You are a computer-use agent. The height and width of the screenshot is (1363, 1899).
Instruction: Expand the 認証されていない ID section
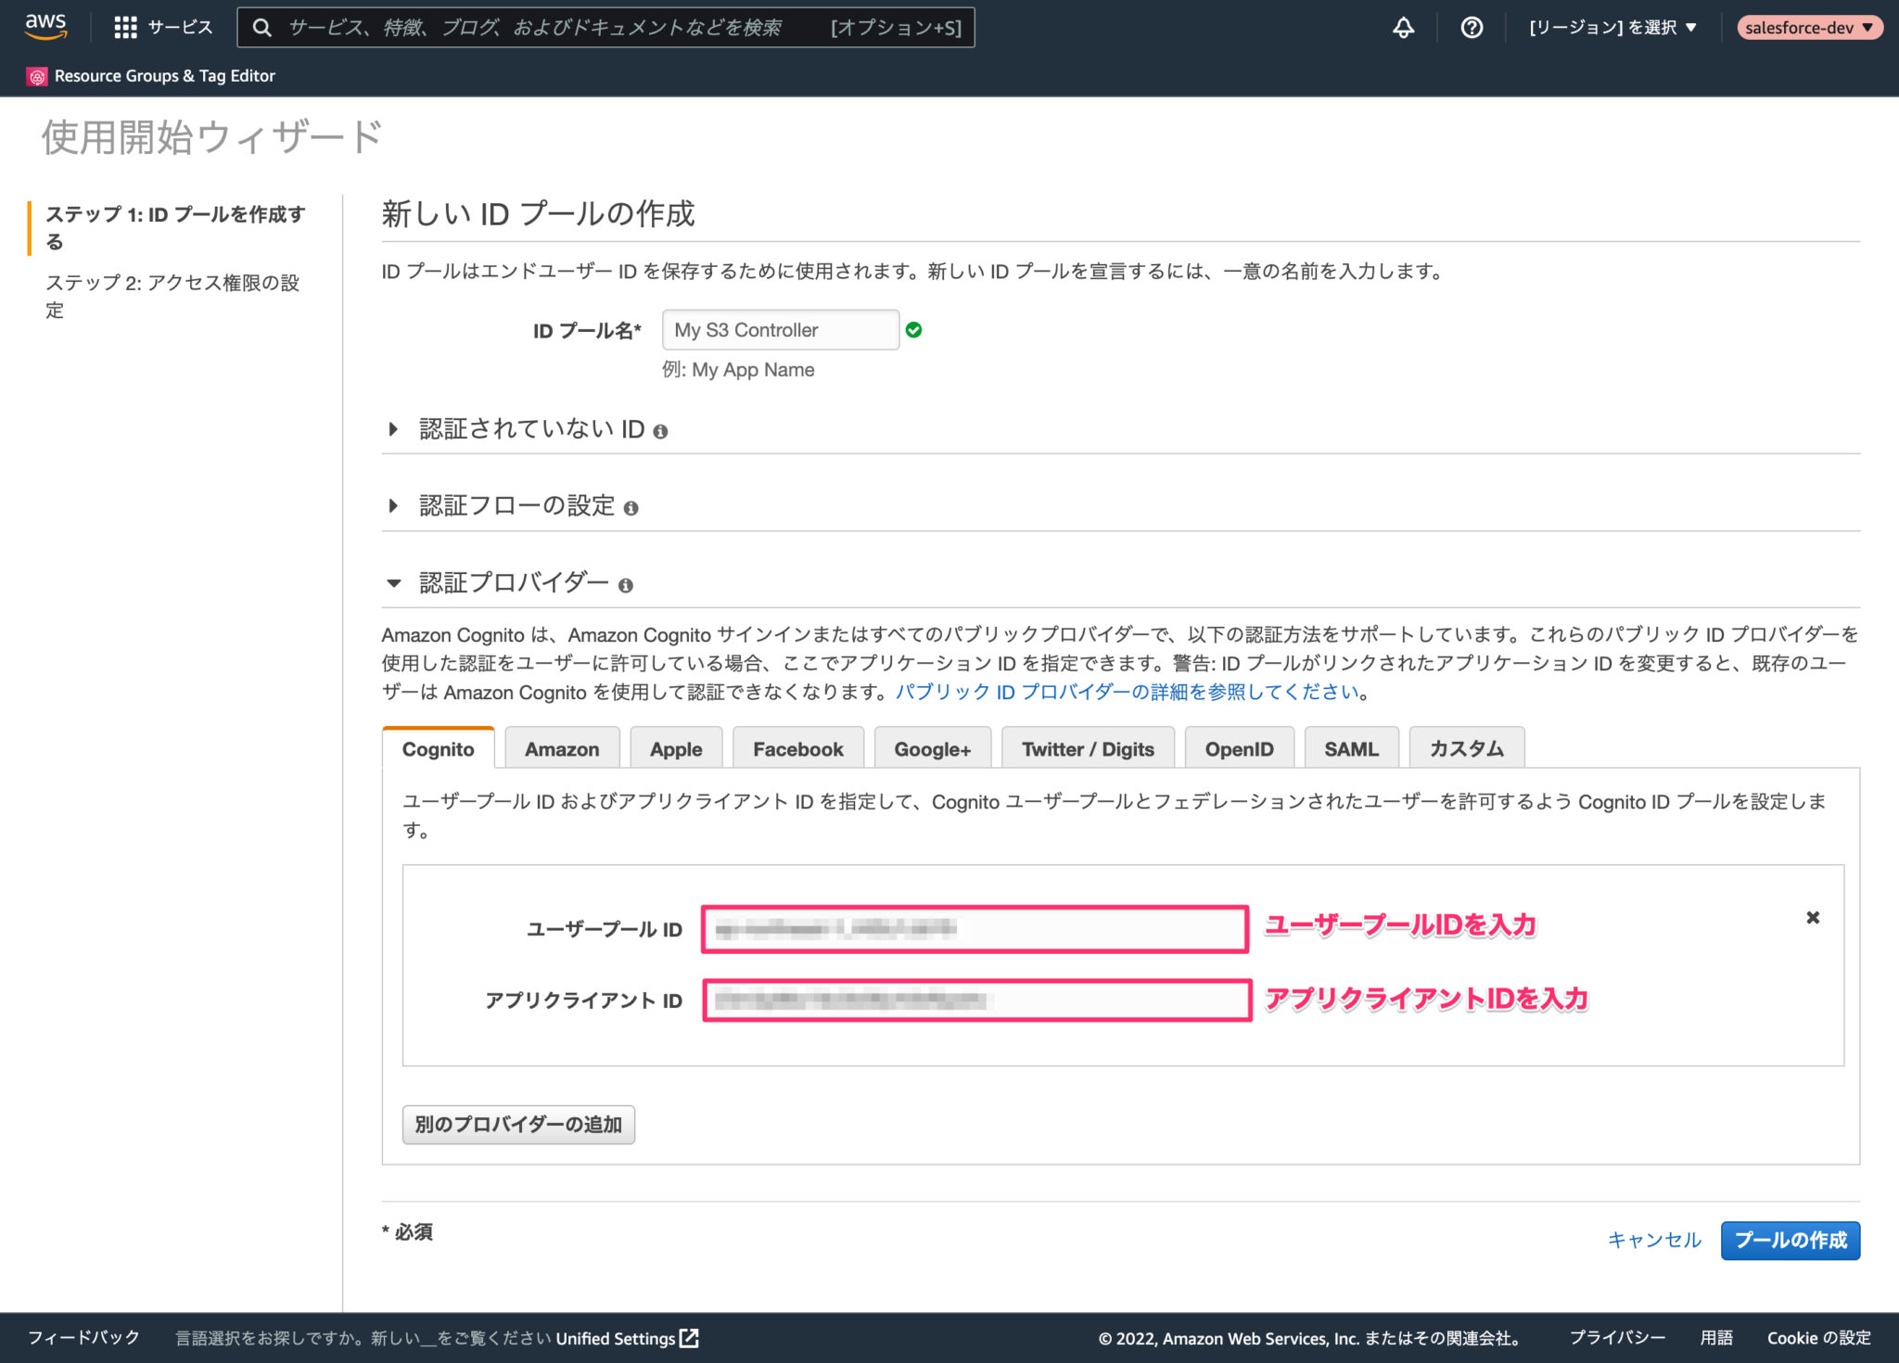(x=393, y=428)
